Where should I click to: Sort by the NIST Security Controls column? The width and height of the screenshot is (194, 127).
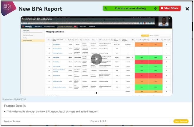click(105, 40)
